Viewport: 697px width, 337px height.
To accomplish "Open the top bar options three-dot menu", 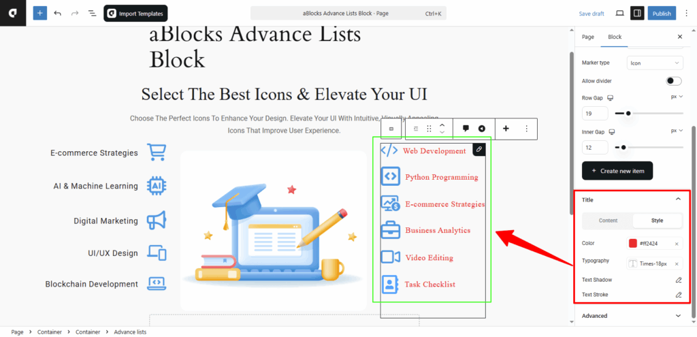I will 686,14.
